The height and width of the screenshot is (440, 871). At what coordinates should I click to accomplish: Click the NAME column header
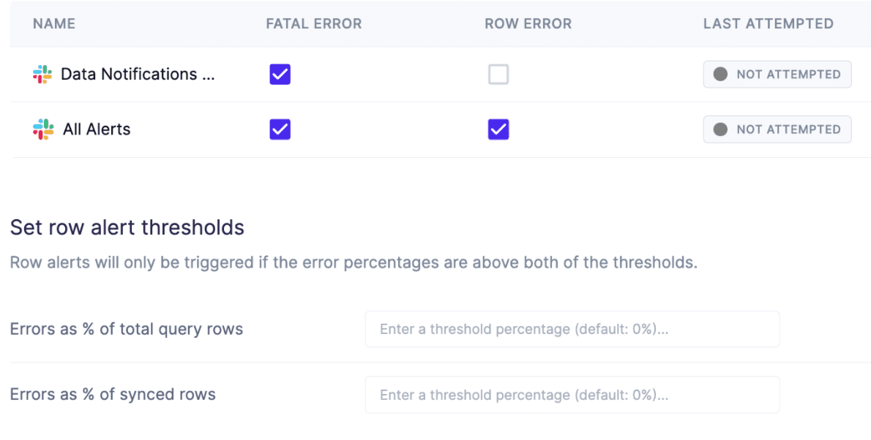pos(54,24)
